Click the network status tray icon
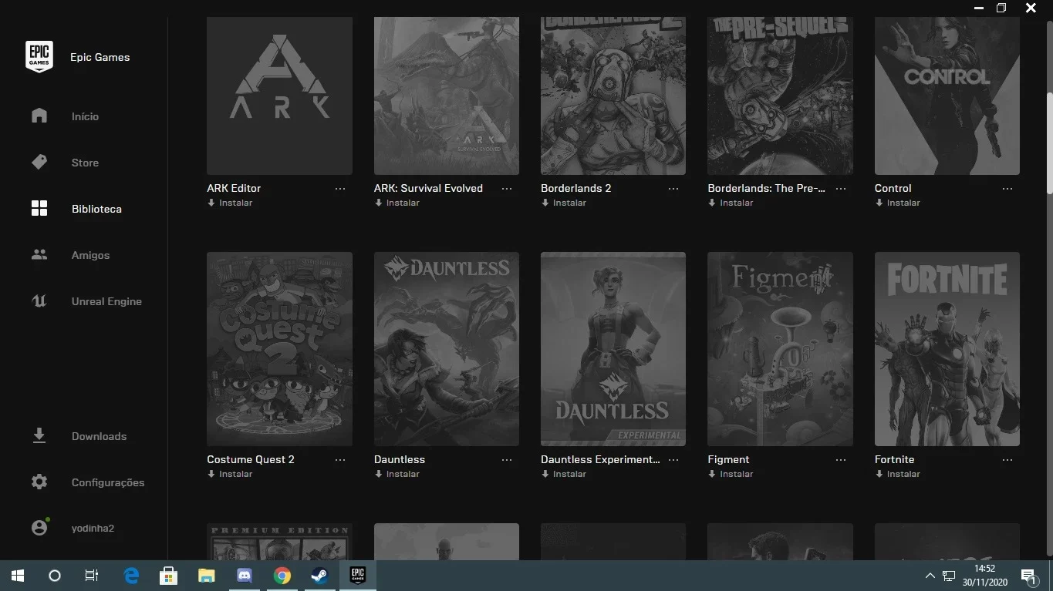 coord(949,576)
